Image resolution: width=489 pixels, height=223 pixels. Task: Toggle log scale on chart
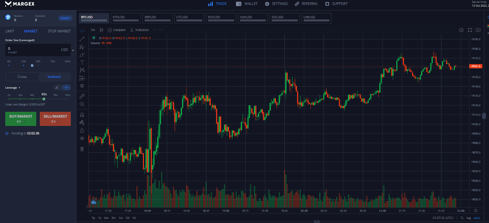click(469, 218)
